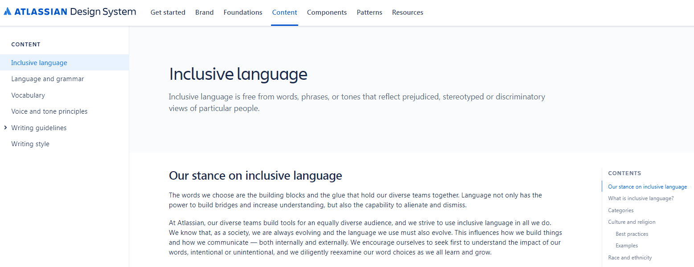694x267 pixels.
Task: Switch to the Components section
Action: click(327, 12)
